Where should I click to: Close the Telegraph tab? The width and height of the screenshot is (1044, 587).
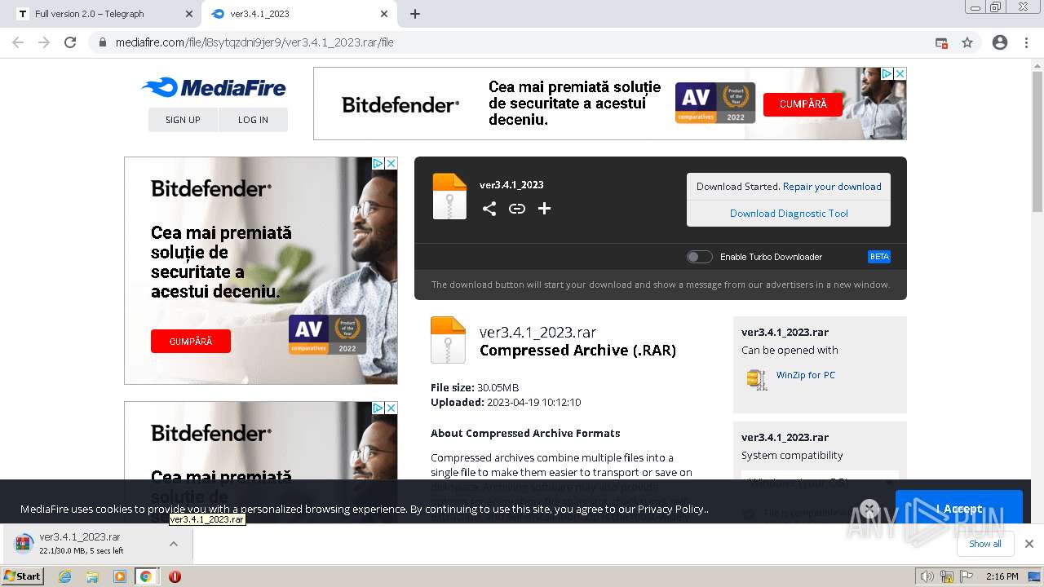(x=189, y=14)
